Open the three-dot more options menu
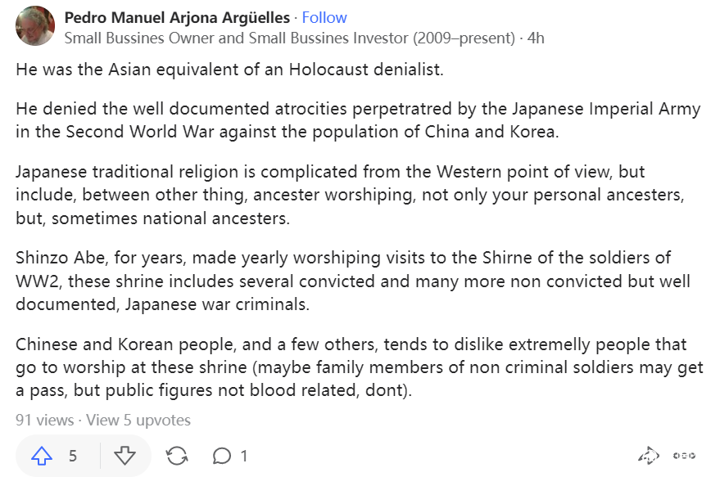The width and height of the screenshot is (720, 477). [x=684, y=456]
